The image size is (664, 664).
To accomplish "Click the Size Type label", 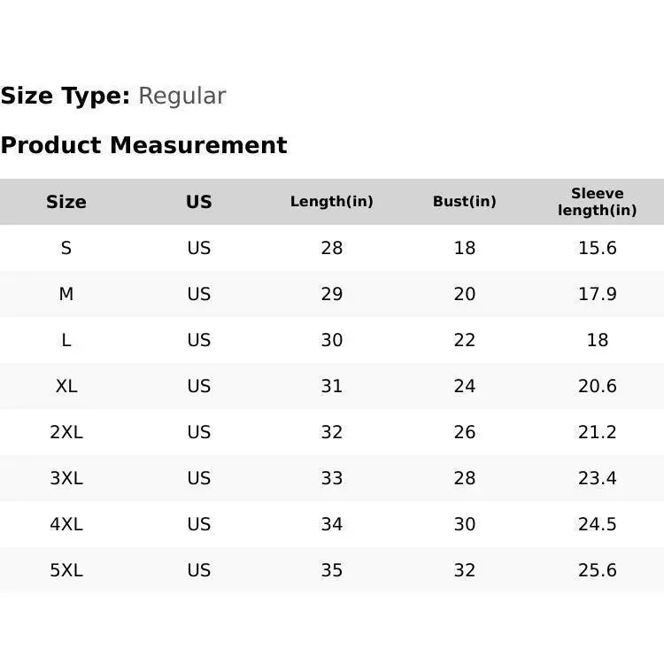I will click(x=66, y=97).
